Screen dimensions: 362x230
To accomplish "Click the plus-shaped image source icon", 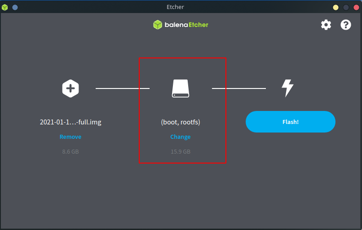I will coord(71,88).
